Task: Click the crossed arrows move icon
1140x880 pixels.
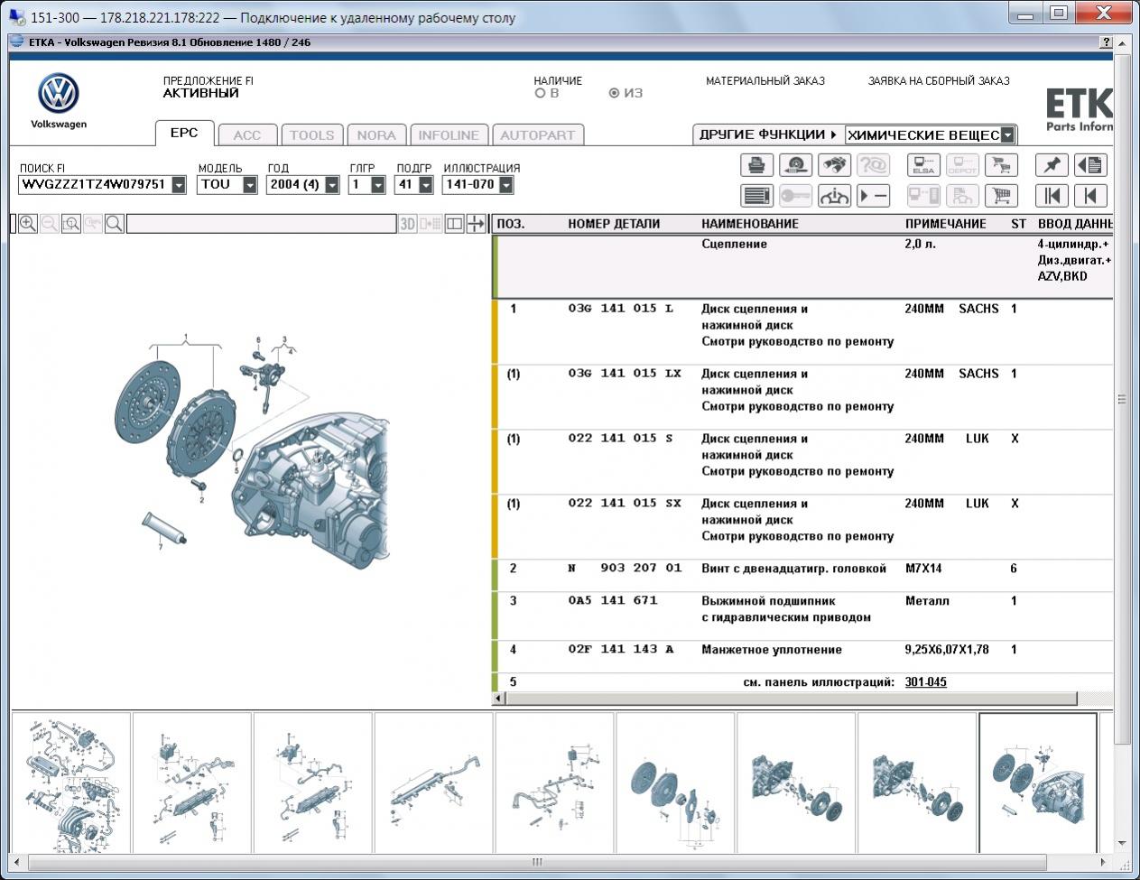Action: point(476,224)
